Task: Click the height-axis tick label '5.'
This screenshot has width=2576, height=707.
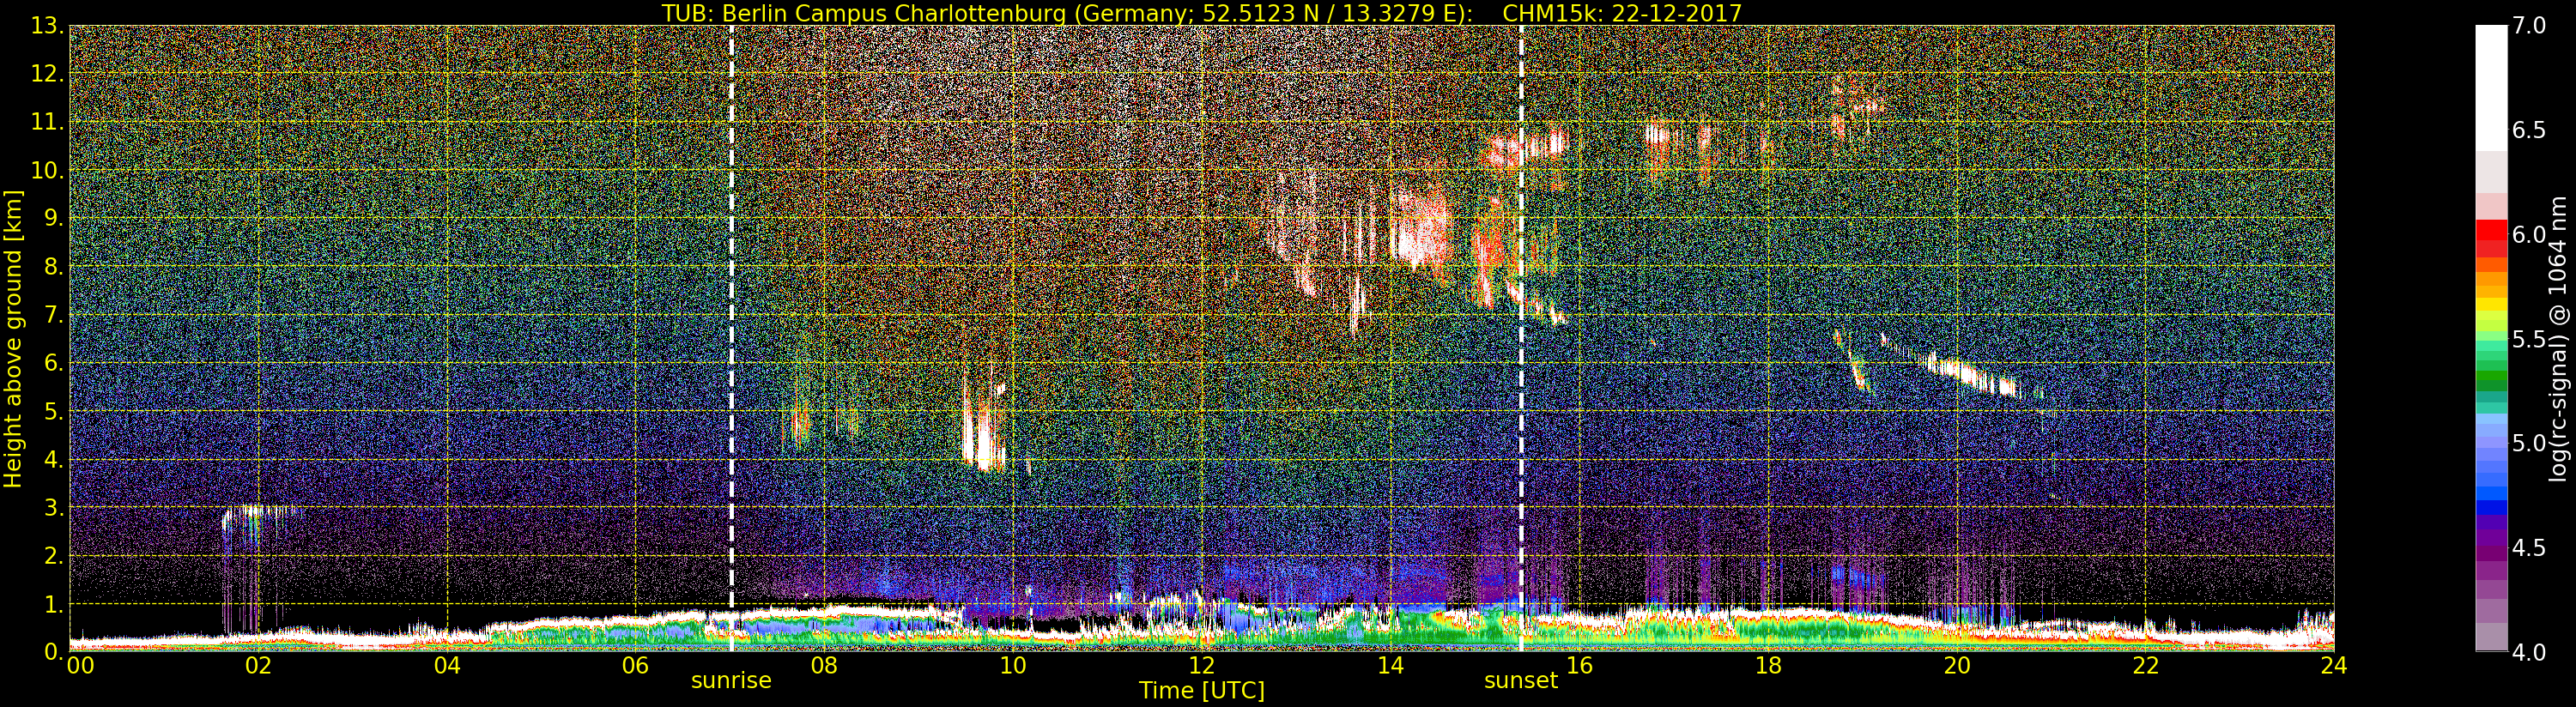Action: (x=54, y=411)
